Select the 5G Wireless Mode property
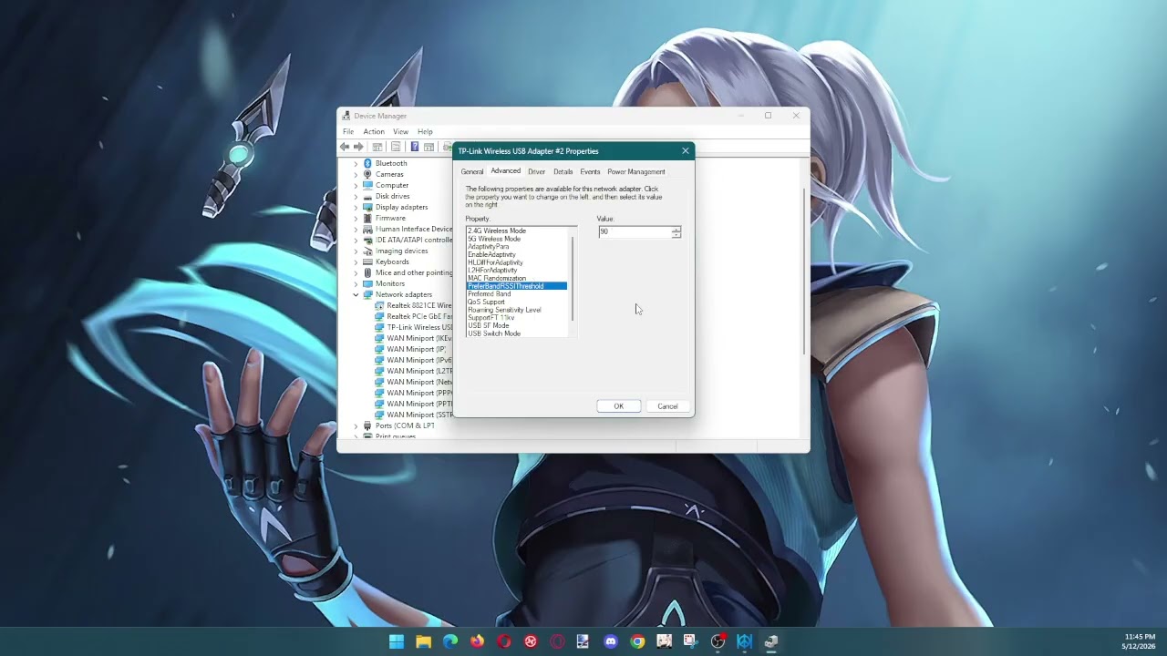 494,239
